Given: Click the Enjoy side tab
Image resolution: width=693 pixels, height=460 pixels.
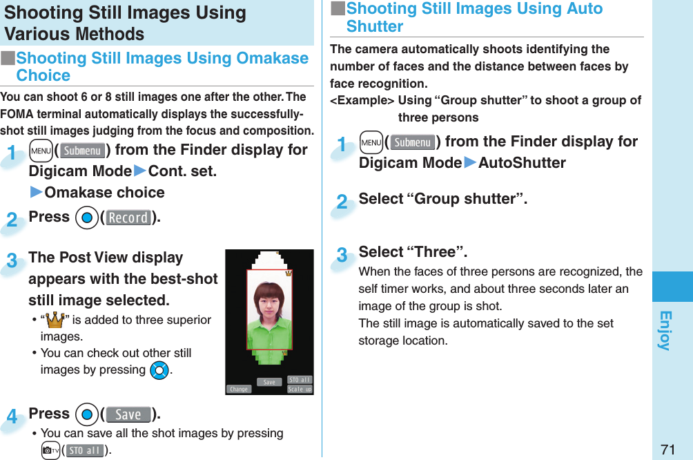Looking at the screenshot, I should point(666,330).
